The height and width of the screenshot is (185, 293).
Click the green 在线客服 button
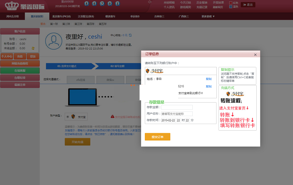tap(20, 71)
